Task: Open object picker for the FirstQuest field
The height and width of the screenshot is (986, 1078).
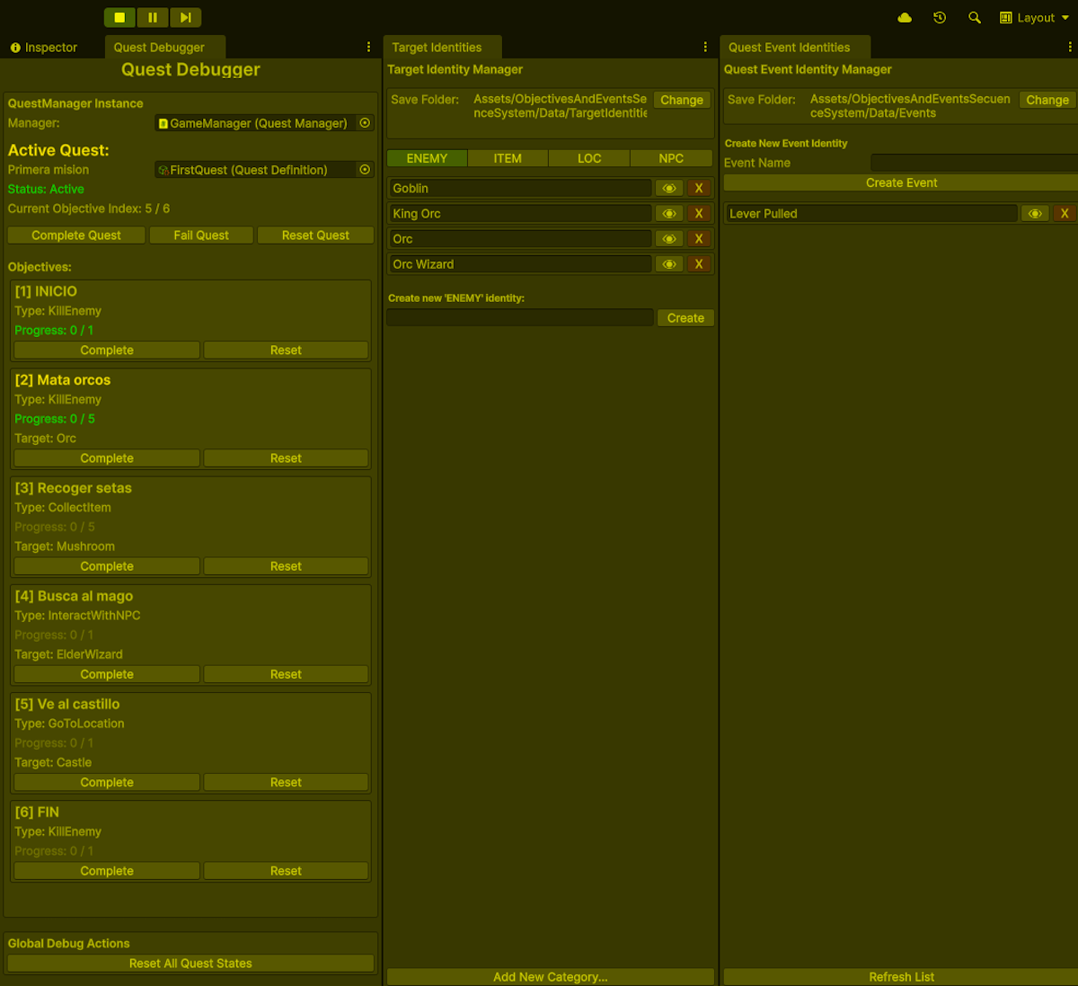Action: click(365, 170)
